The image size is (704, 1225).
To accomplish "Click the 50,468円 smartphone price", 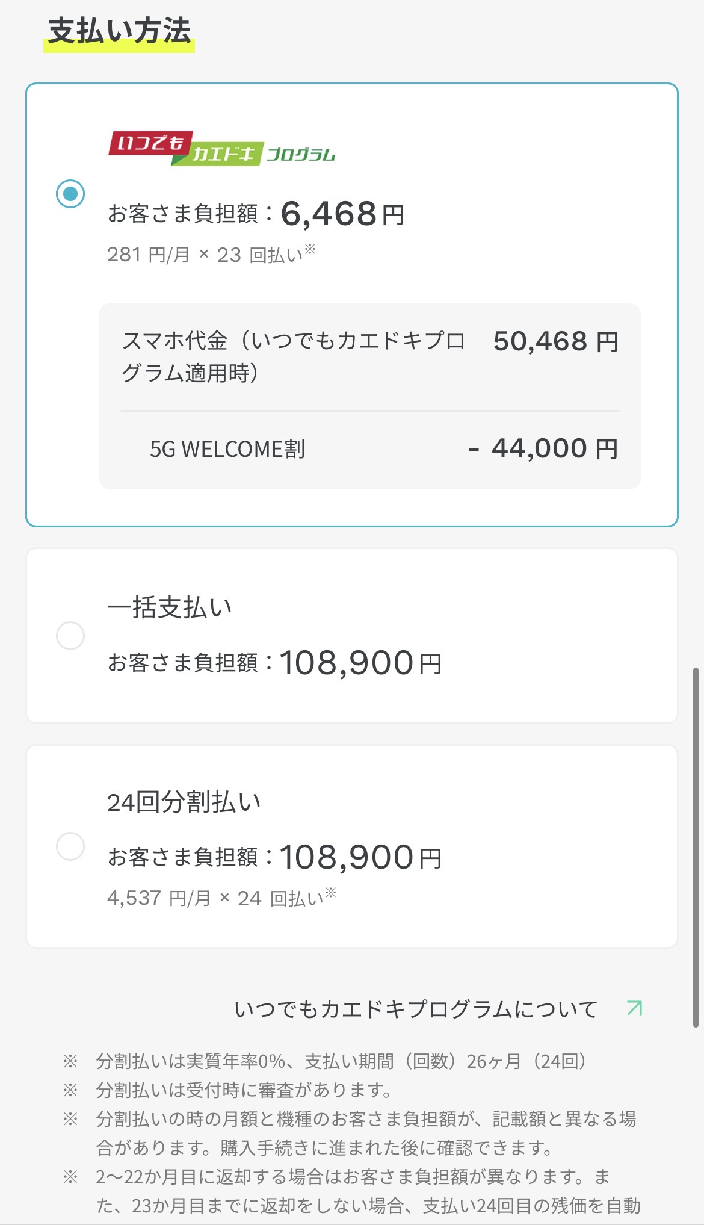I will [x=555, y=341].
